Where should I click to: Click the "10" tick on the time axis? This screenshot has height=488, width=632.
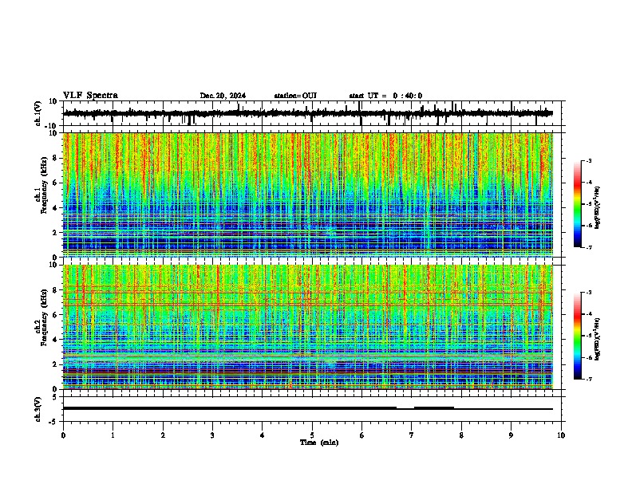(x=561, y=435)
